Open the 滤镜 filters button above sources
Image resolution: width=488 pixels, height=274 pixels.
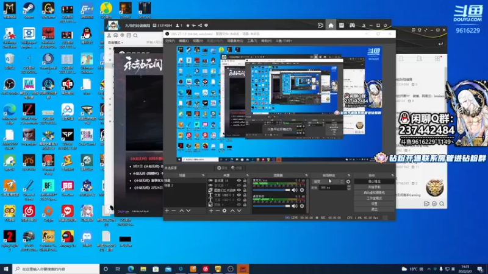point(237,168)
